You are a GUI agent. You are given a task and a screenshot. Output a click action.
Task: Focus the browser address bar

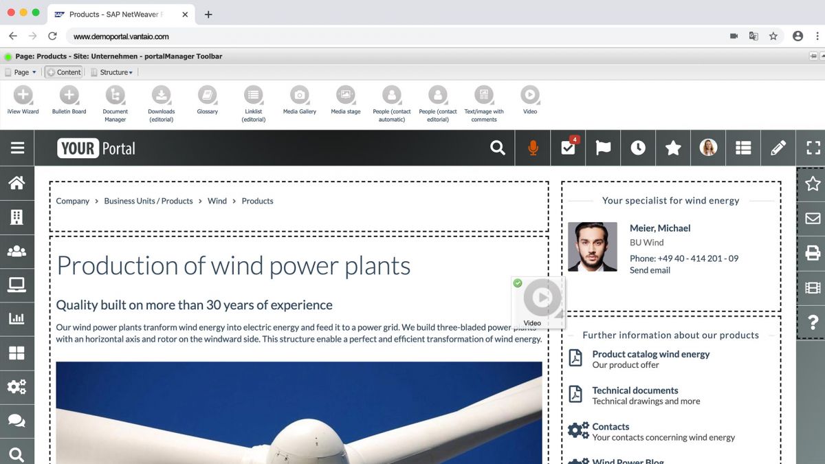tap(392, 36)
